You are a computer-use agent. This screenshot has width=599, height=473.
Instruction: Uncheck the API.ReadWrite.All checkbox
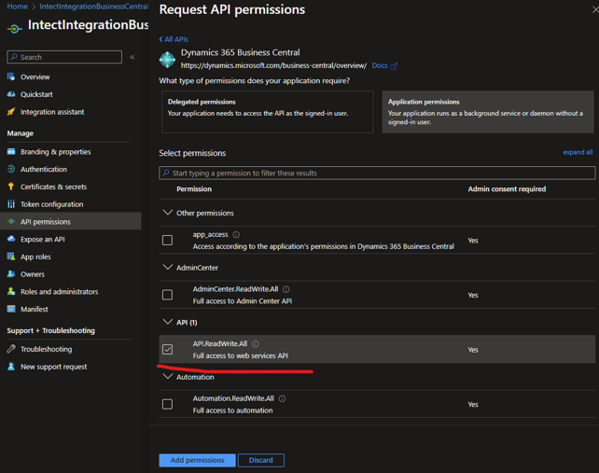167,350
